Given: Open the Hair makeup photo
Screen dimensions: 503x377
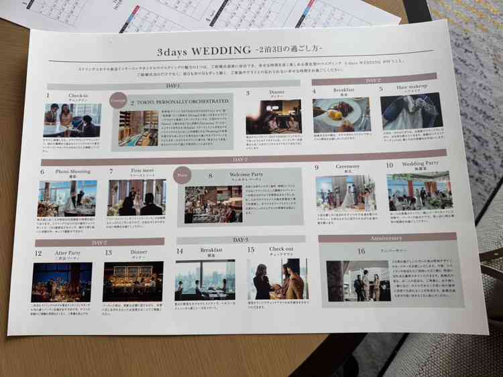Looking at the screenshot, I should tap(412, 111).
